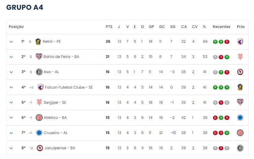
Task: Open the Bahia de Feira - BA team link
Action: [61, 57]
